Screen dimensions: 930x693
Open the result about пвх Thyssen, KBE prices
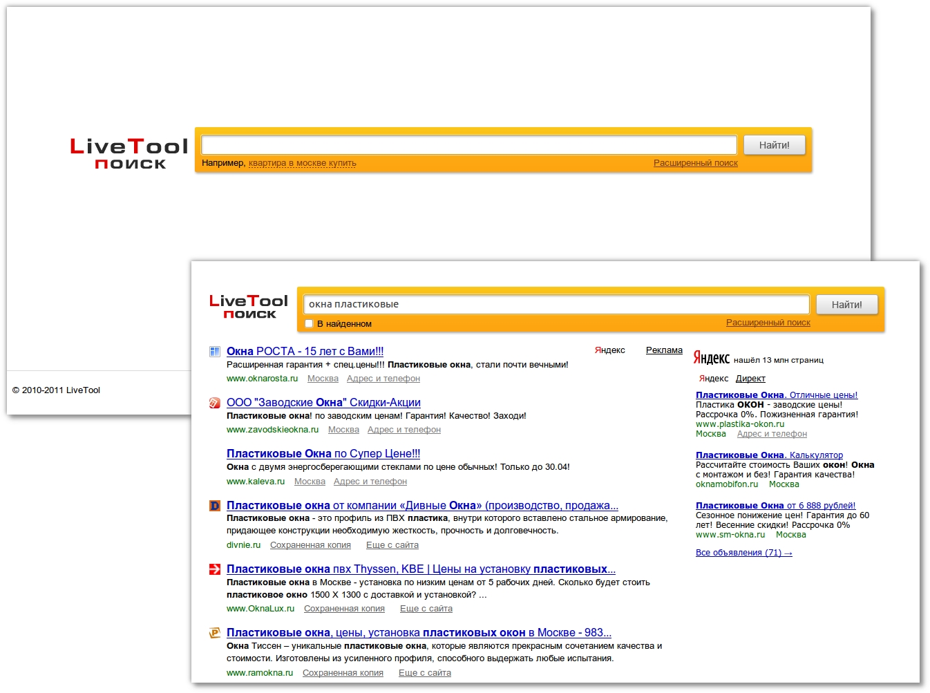tap(421, 569)
